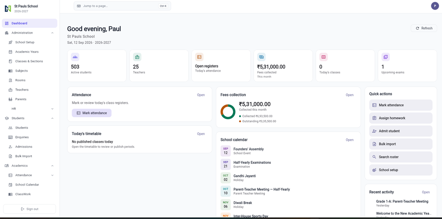Click the Bulk Import file icon in sidebar
This screenshot has height=219, width=442.
tap(11, 156)
